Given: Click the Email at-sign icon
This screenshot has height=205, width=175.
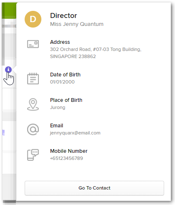Looking at the screenshot, I should point(33,129).
